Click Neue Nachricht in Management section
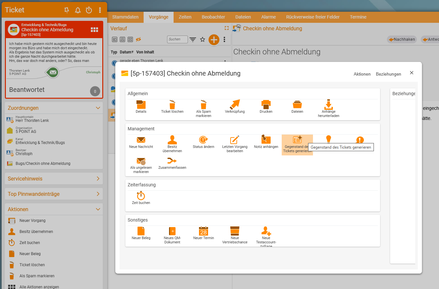Image resolution: width=439 pixels, height=289 pixels. pyautogui.click(x=141, y=142)
